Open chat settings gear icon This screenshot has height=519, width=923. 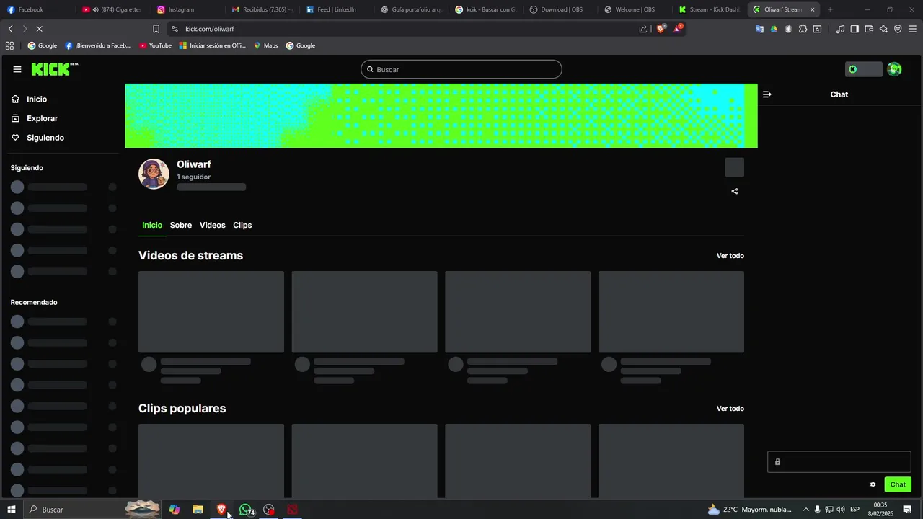pos(873,484)
